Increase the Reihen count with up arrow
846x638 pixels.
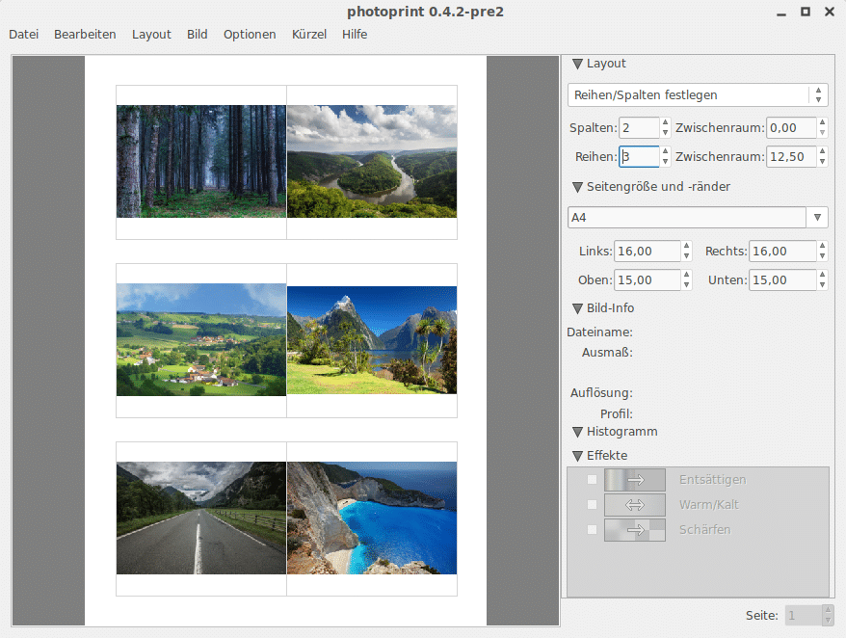[665, 151]
